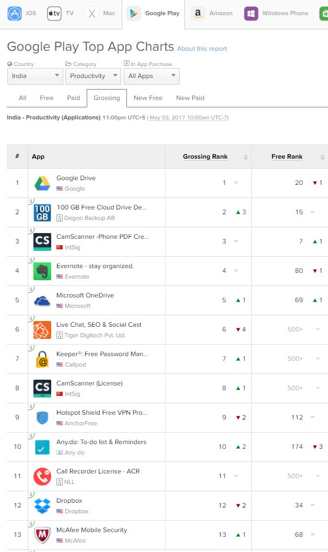Open Hotspot Shield Free VPN link

pyautogui.click(x=102, y=413)
